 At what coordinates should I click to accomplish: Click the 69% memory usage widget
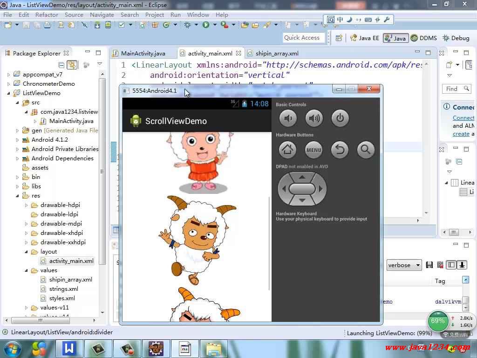pyautogui.click(x=437, y=321)
